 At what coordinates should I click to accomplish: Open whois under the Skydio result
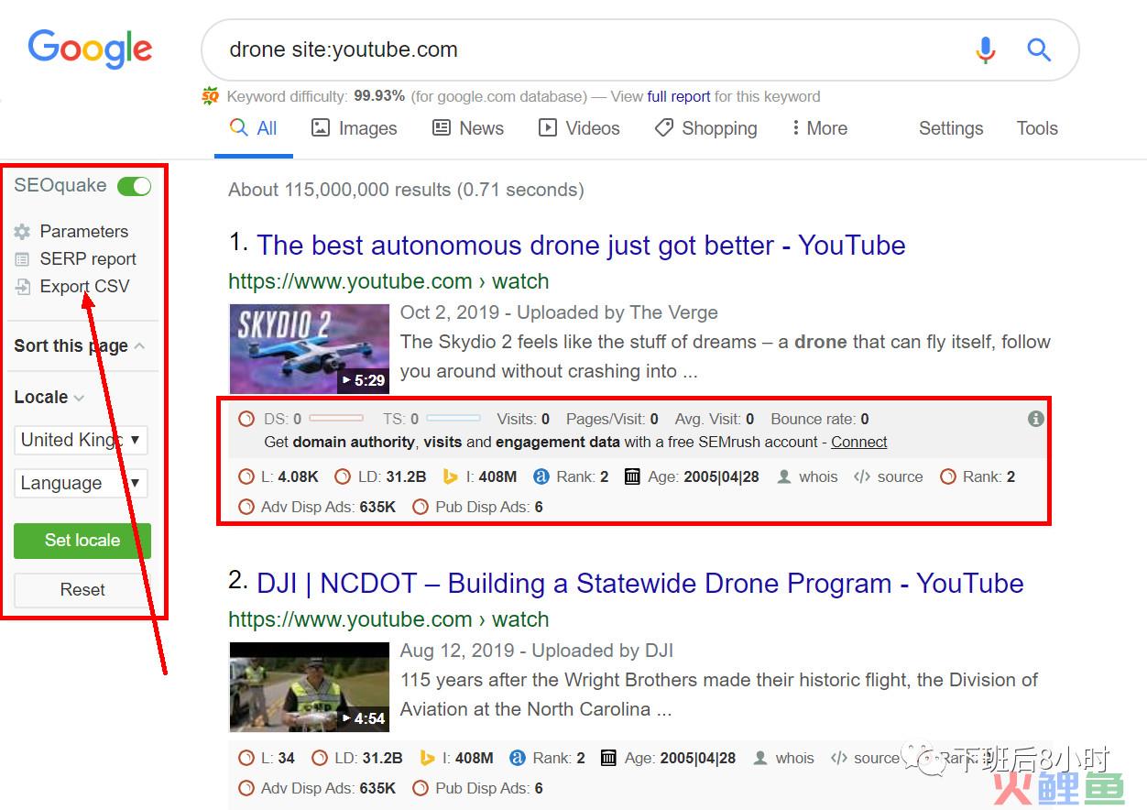(807, 476)
